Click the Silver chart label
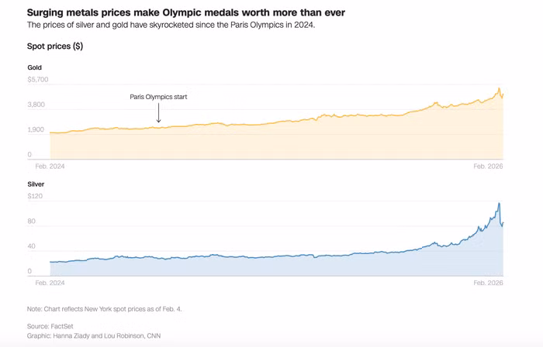The width and height of the screenshot is (543, 347). [x=36, y=184]
